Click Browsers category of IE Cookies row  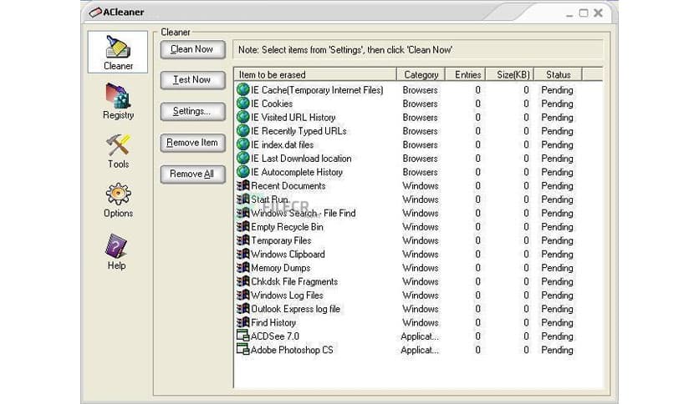[420, 104]
